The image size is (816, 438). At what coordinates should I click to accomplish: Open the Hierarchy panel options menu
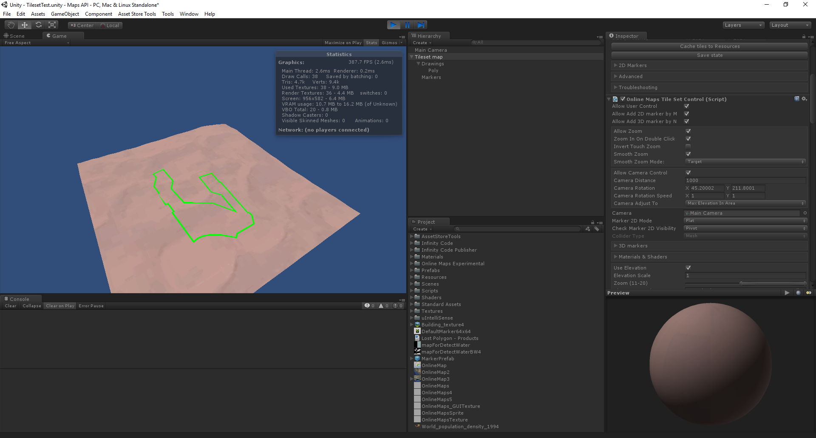[600, 37]
